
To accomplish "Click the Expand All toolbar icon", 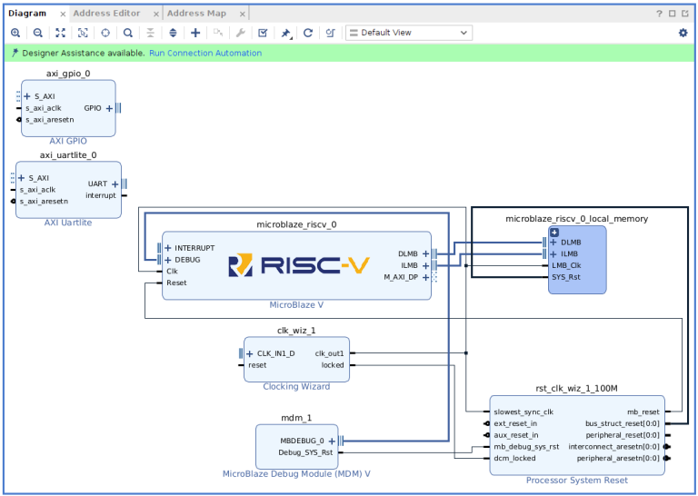I will tap(173, 33).
